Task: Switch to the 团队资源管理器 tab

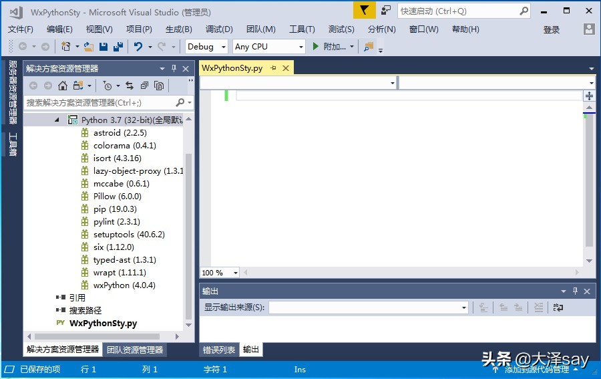Action: [x=135, y=350]
